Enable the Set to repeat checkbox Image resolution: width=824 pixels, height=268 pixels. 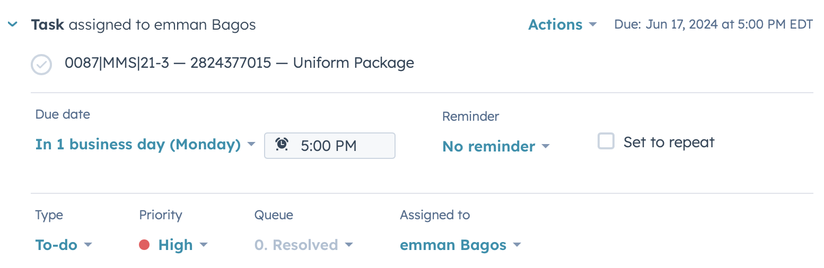tap(606, 141)
